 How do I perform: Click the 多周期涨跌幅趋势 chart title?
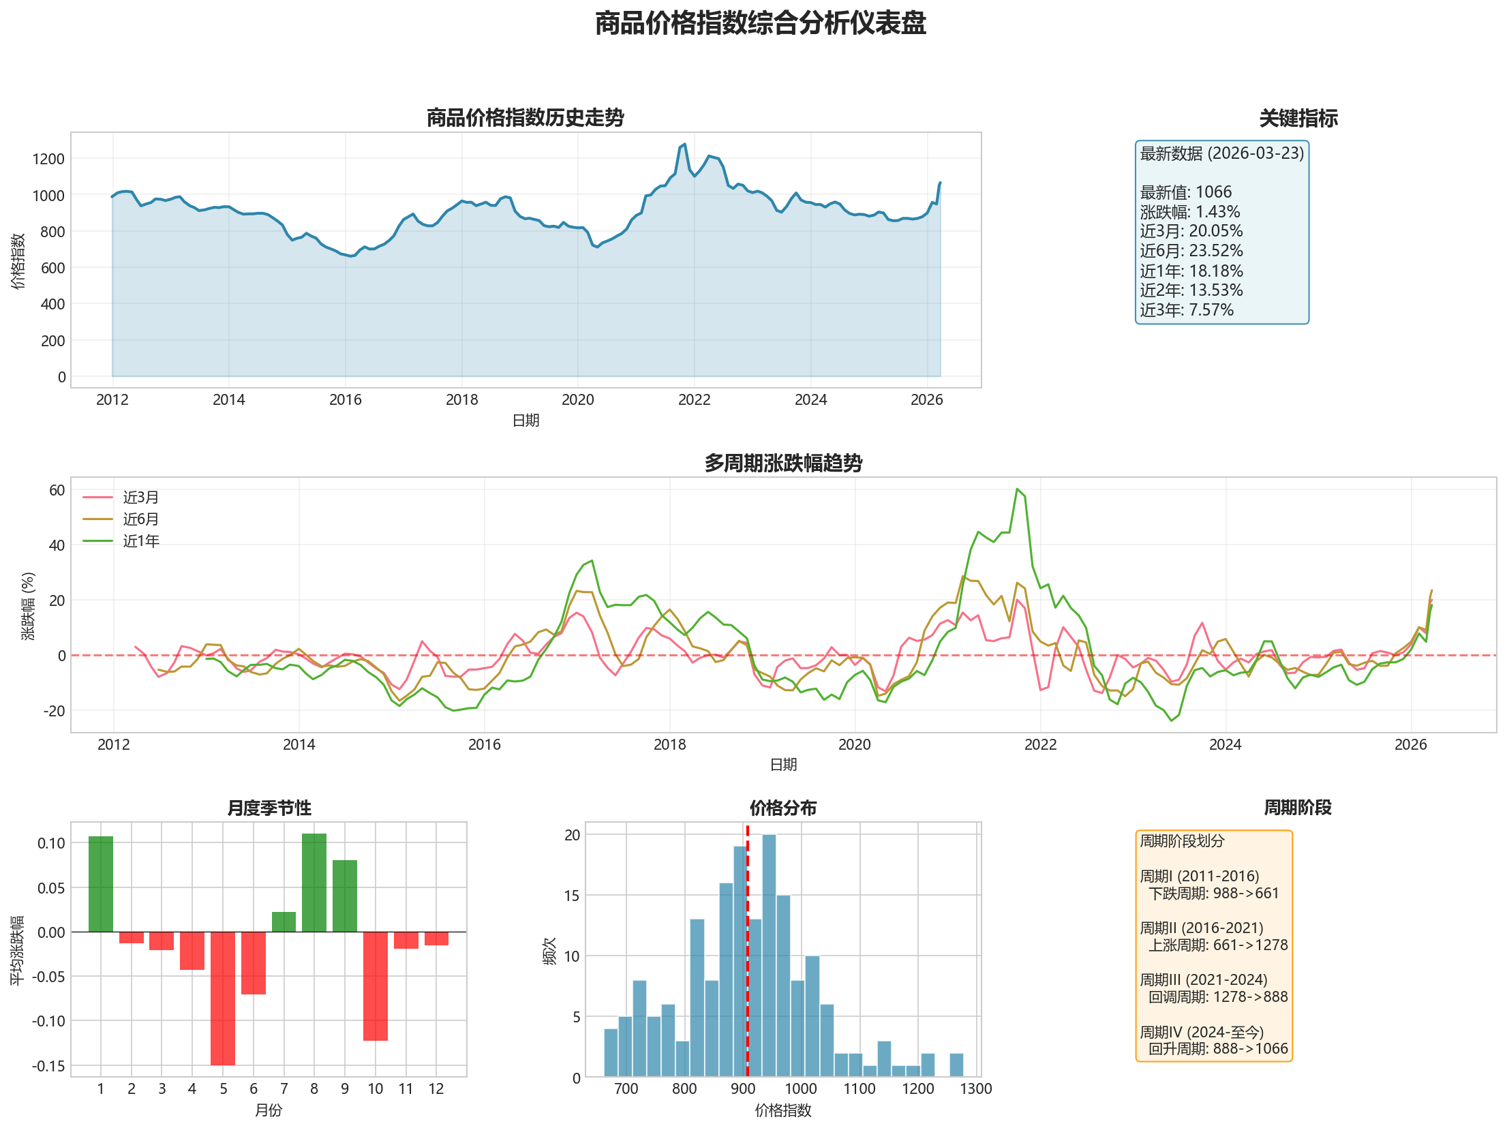click(x=783, y=463)
